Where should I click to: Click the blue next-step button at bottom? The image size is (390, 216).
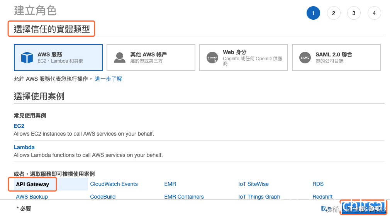pyautogui.click(x=363, y=209)
